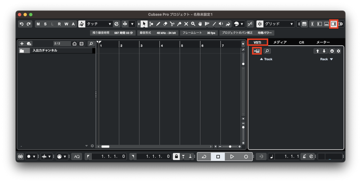The width and height of the screenshot is (361, 183).
Task: Select the Erase tool
Action: point(165,24)
